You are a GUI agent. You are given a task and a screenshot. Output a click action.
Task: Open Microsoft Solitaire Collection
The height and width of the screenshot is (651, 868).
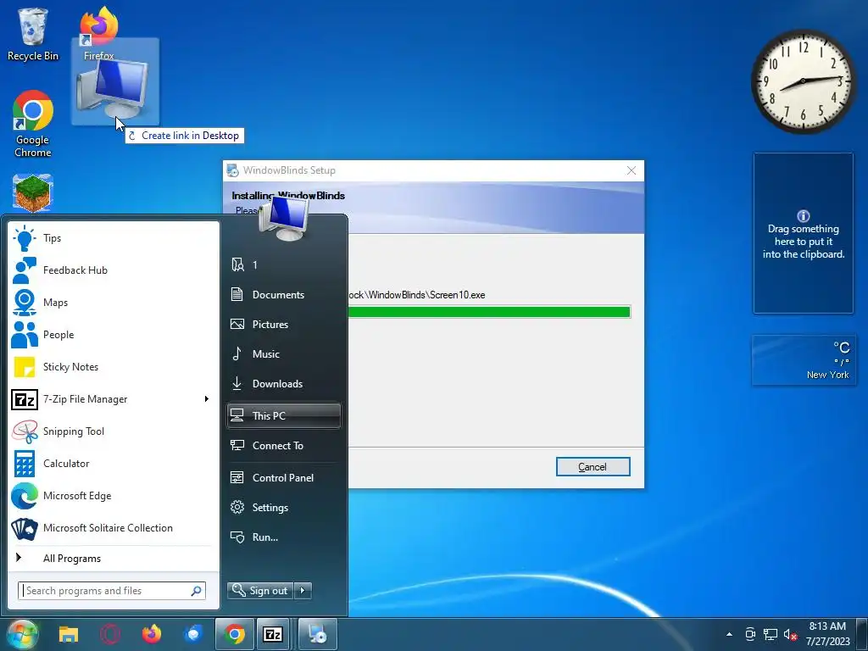[x=114, y=527]
